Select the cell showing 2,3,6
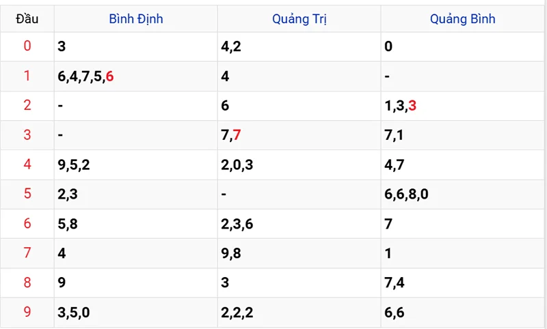Viewport: 547px width, 329px height. click(238, 224)
